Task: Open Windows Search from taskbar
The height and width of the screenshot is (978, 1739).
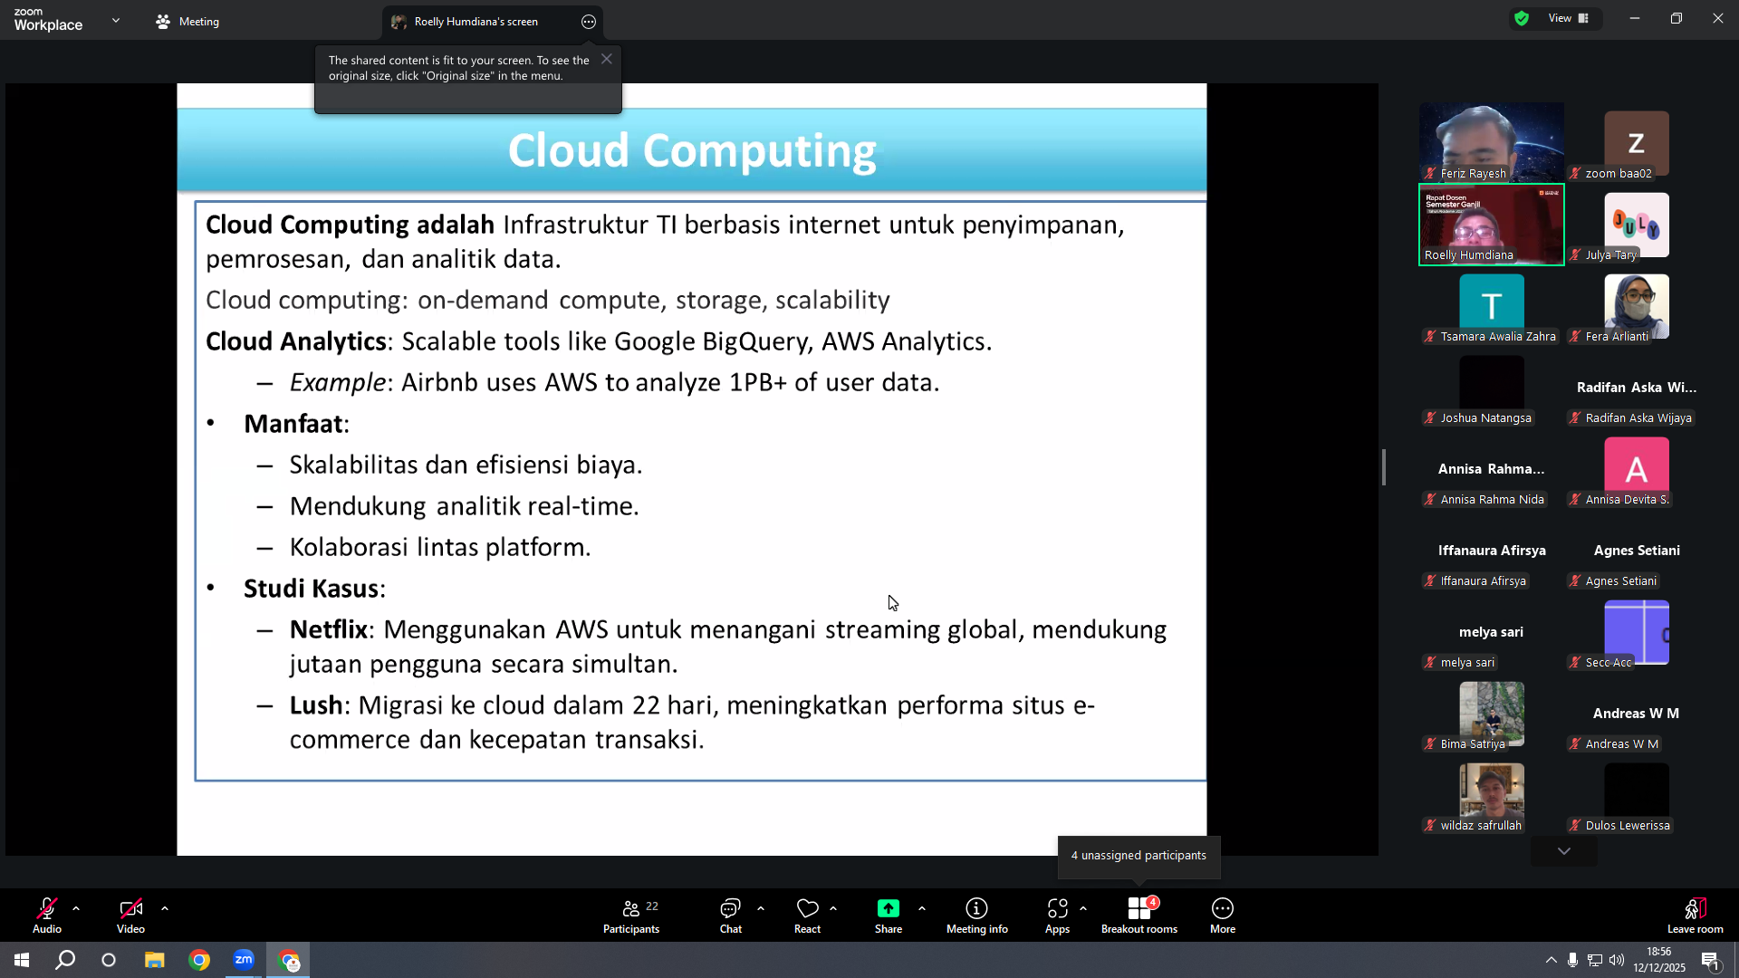Action: [x=65, y=960]
